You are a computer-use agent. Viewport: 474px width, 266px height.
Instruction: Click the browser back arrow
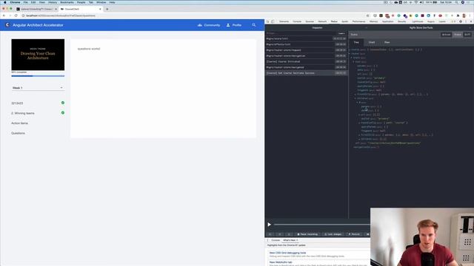(x=4, y=16)
